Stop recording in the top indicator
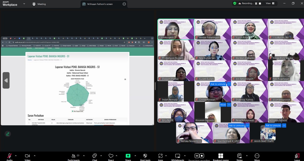The image size is (304, 161). pyautogui.click(x=260, y=3)
